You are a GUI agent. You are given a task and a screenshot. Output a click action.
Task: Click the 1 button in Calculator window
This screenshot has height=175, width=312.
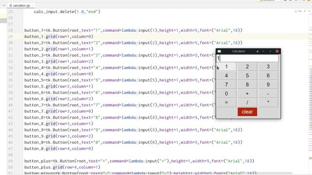pyautogui.click(x=226, y=67)
